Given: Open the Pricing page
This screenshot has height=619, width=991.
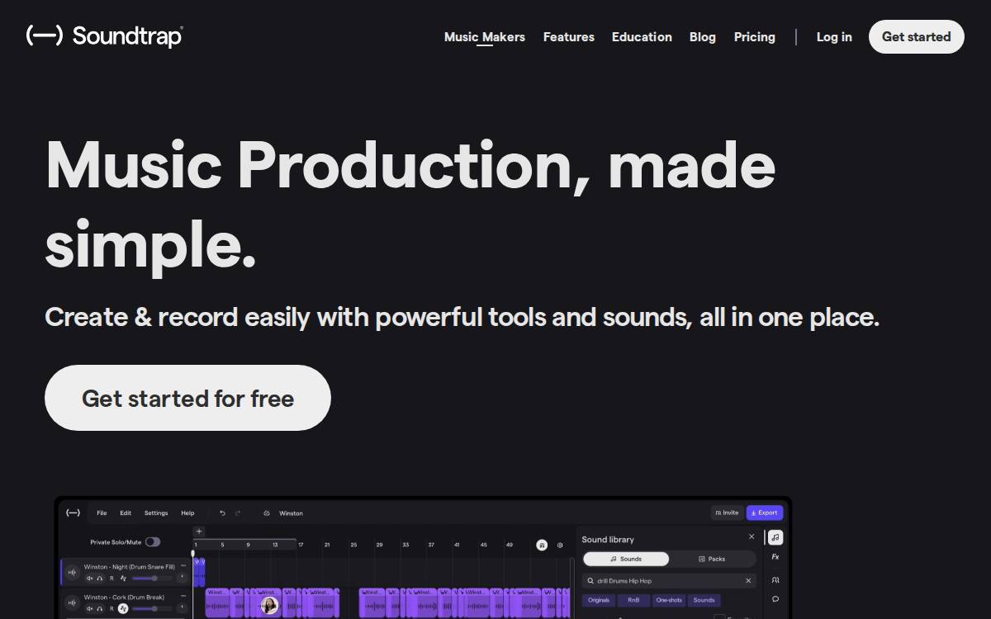Looking at the screenshot, I should 755,37.
